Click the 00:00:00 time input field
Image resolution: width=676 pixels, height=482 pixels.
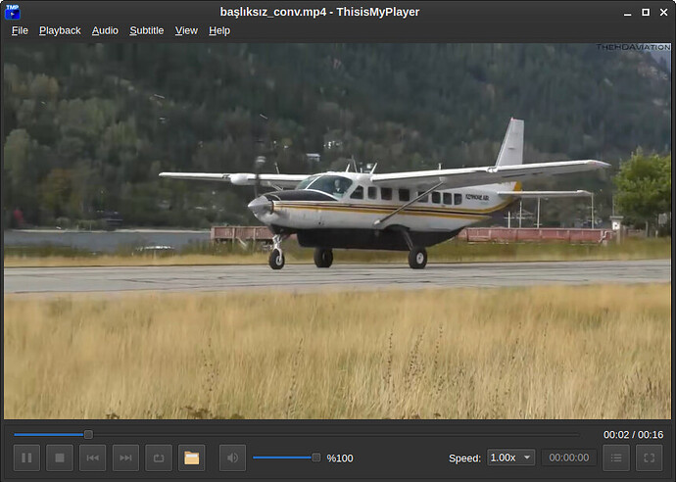click(x=569, y=458)
